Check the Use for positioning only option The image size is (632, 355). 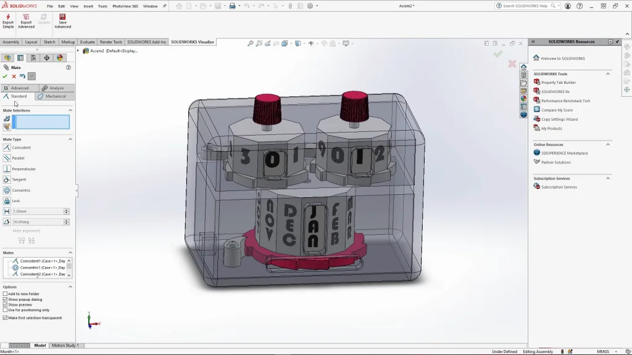(6, 311)
